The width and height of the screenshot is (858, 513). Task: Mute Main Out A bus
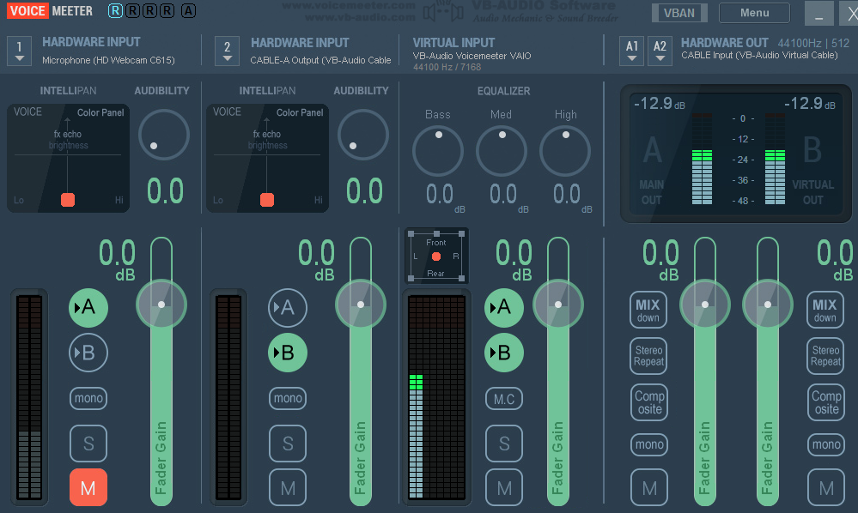point(649,487)
